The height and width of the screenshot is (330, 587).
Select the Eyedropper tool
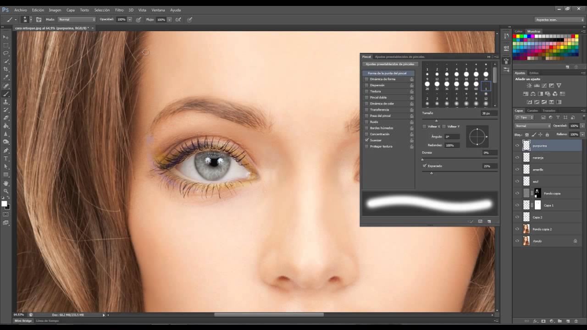[x=6, y=77]
